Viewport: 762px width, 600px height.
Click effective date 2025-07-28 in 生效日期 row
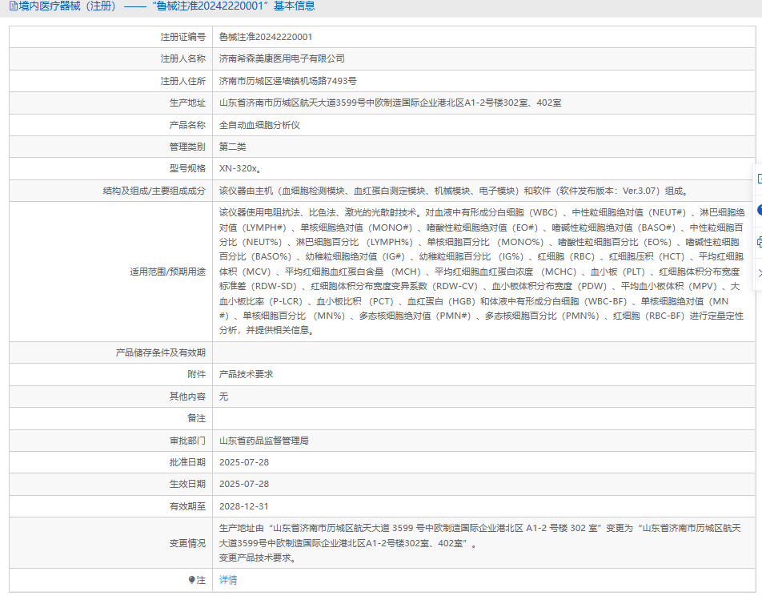tap(244, 485)
